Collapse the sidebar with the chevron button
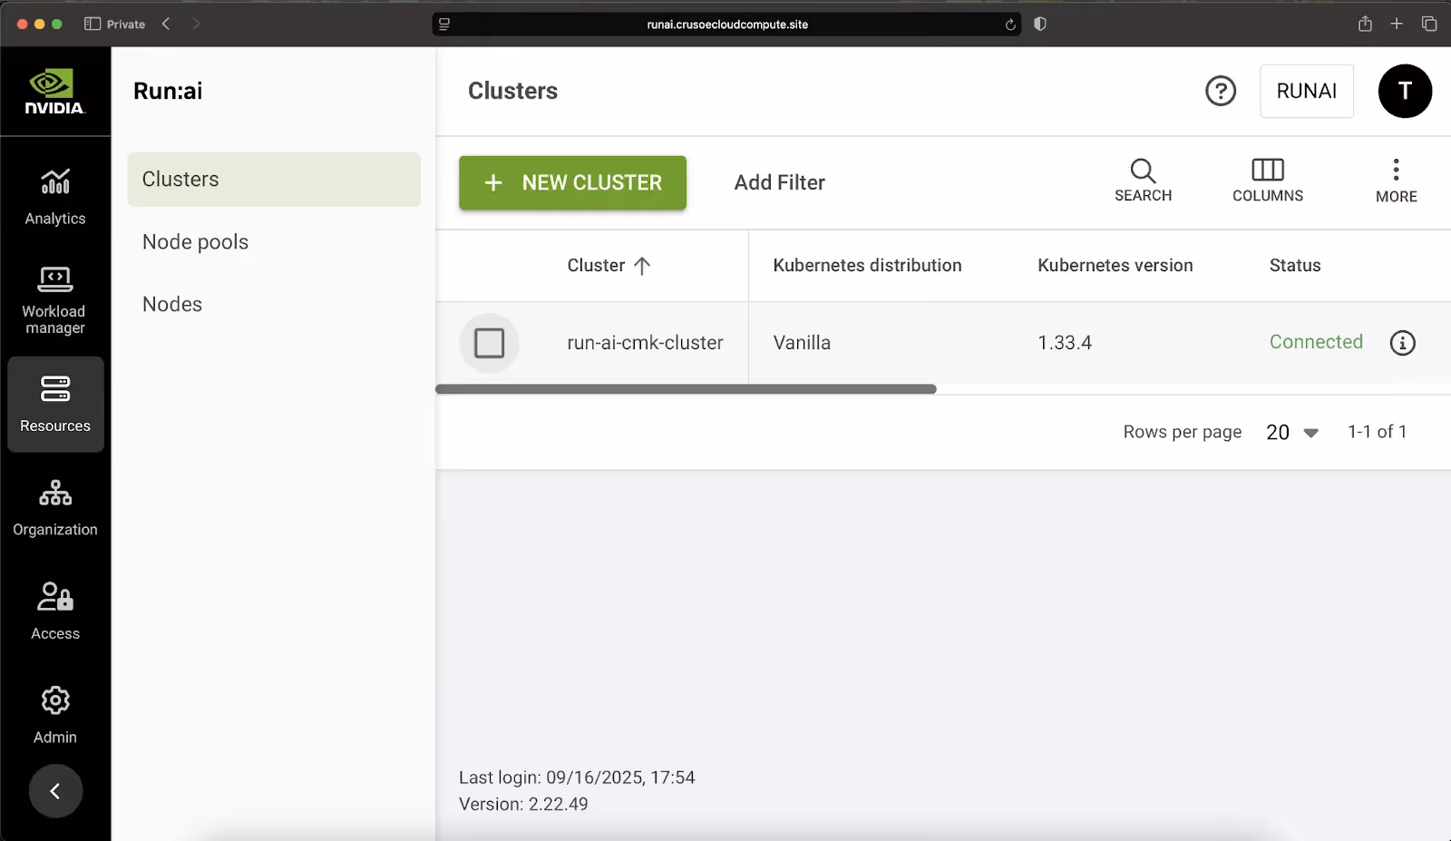This screenshot has height=841, width=1451. 55,790
